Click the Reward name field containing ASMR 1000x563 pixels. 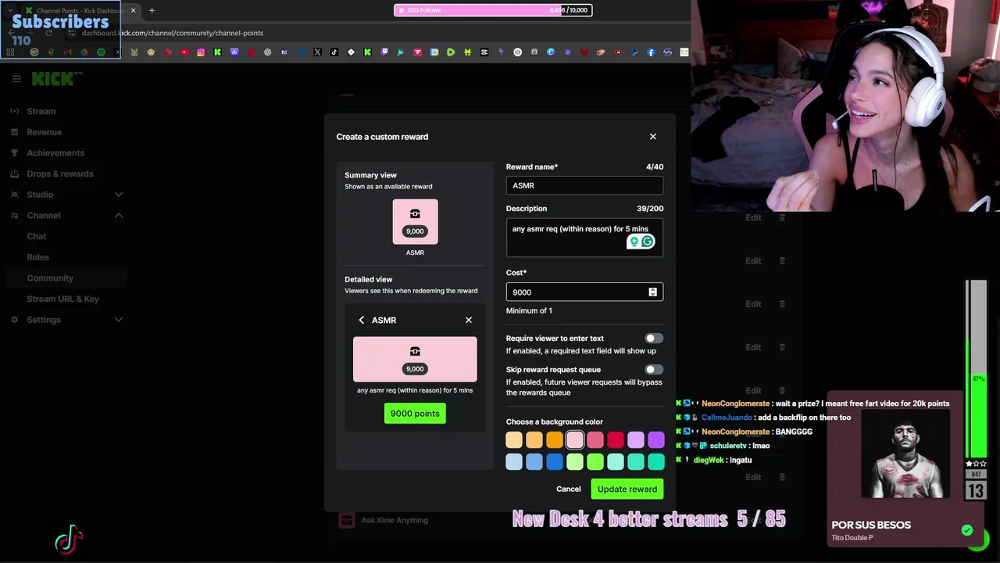click(584, 185)
